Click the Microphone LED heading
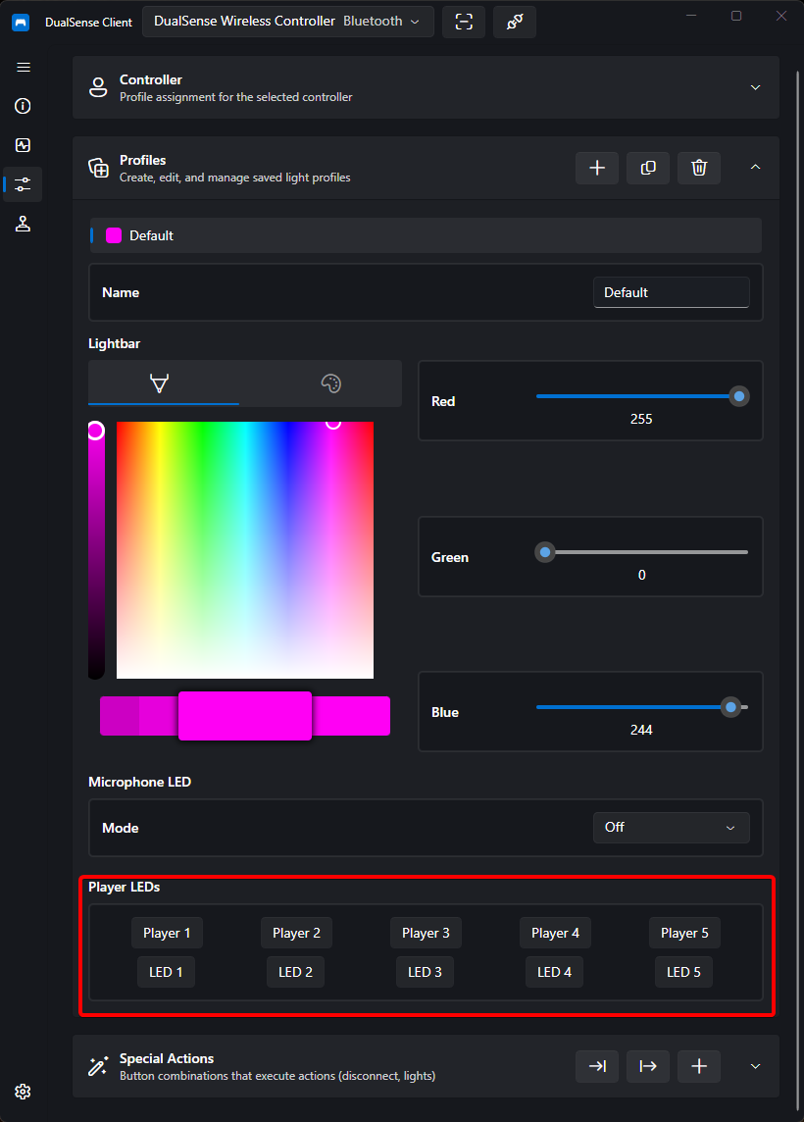This screenshot has width=804, height=1122. click(139, 782)
